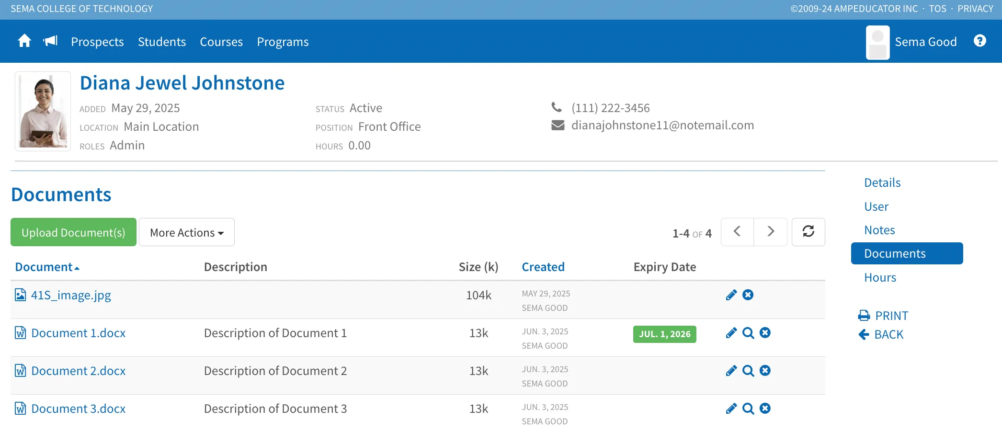This screenshot has width=1002, height=432.
Task: Open the 41S_image.jpg file link
Action: [71, 296]
